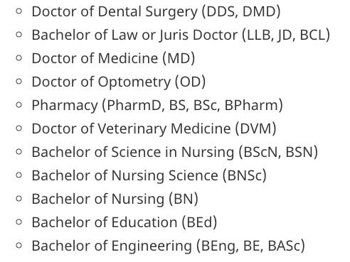Click the bullet beside Doctor of Medicine
The height and width of the screenshot is (262, 350).
(x=18, y=58)
